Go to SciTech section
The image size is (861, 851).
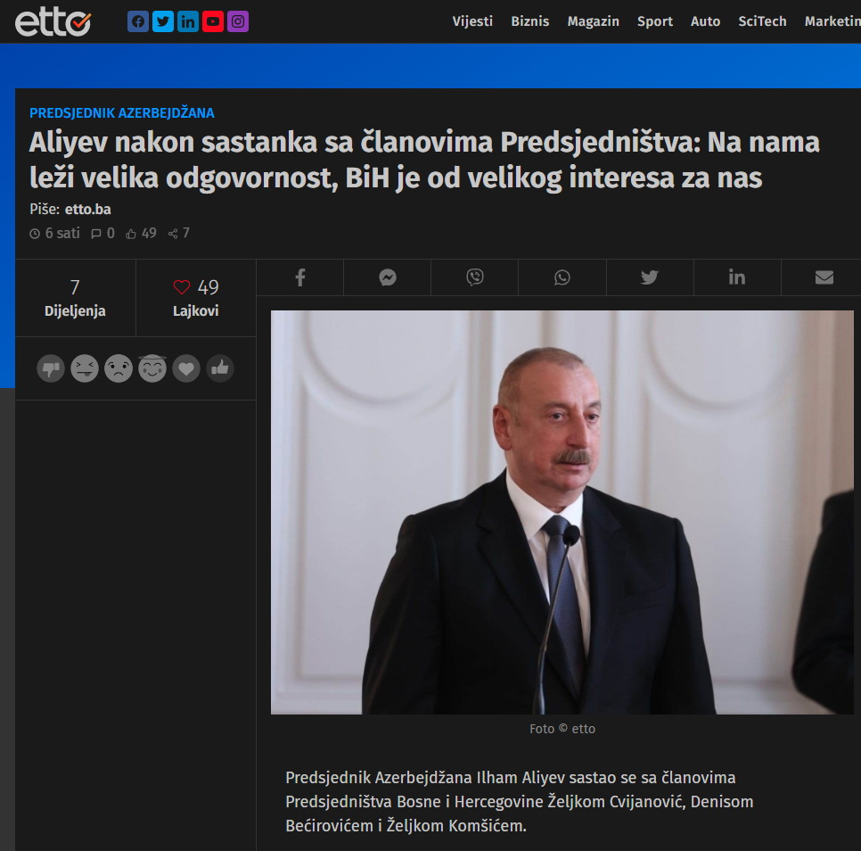tap(762, 21)
